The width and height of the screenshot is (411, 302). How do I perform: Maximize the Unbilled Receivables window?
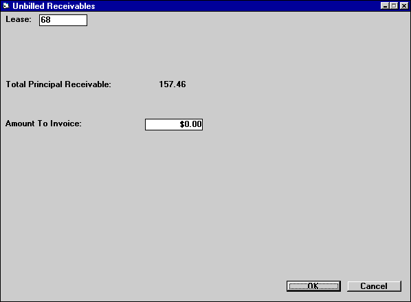point(394,5)
